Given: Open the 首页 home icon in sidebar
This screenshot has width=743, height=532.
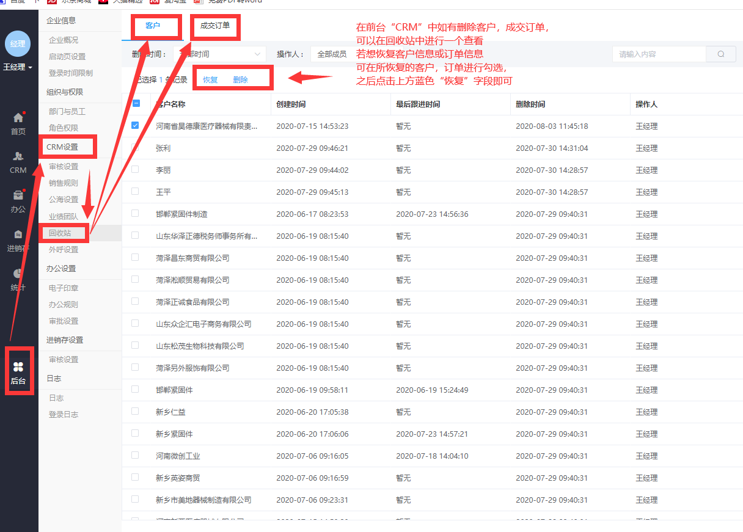Looking at the screenshot, I should pos(18,118).
